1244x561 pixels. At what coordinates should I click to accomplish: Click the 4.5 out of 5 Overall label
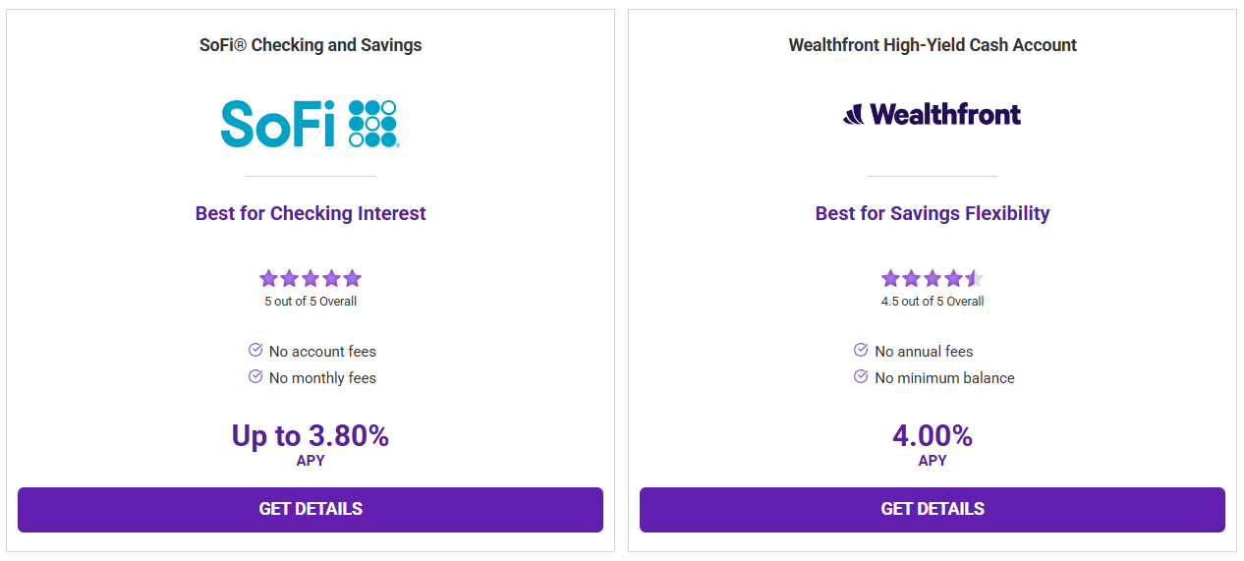tap(933, 302)
